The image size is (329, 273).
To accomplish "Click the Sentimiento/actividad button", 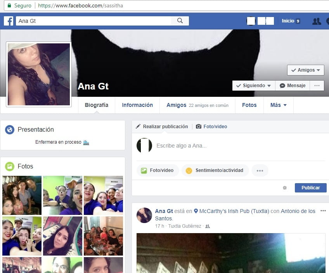I will tap(215, 170).
